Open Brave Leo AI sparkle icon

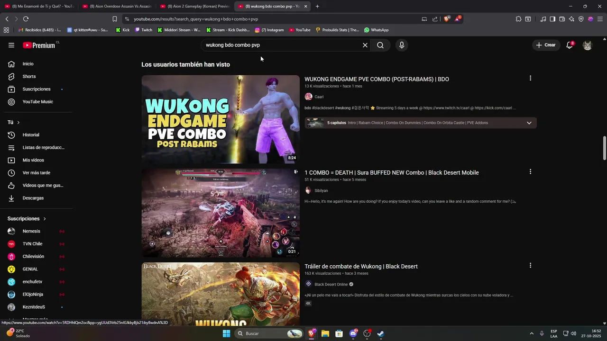tap(571, 19)
